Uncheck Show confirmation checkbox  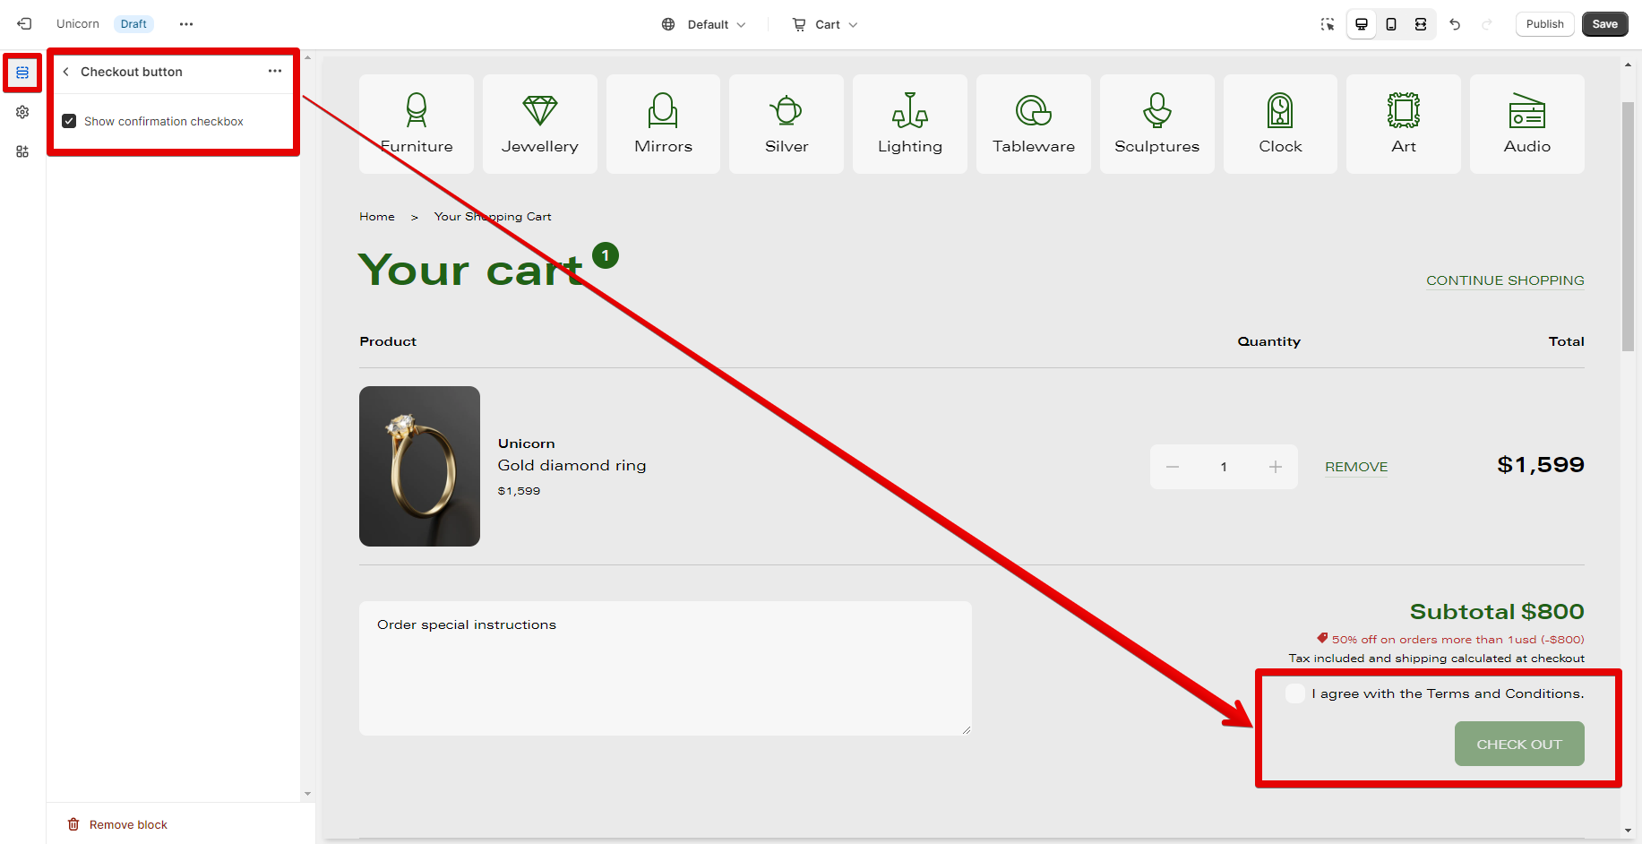(69, 121)
